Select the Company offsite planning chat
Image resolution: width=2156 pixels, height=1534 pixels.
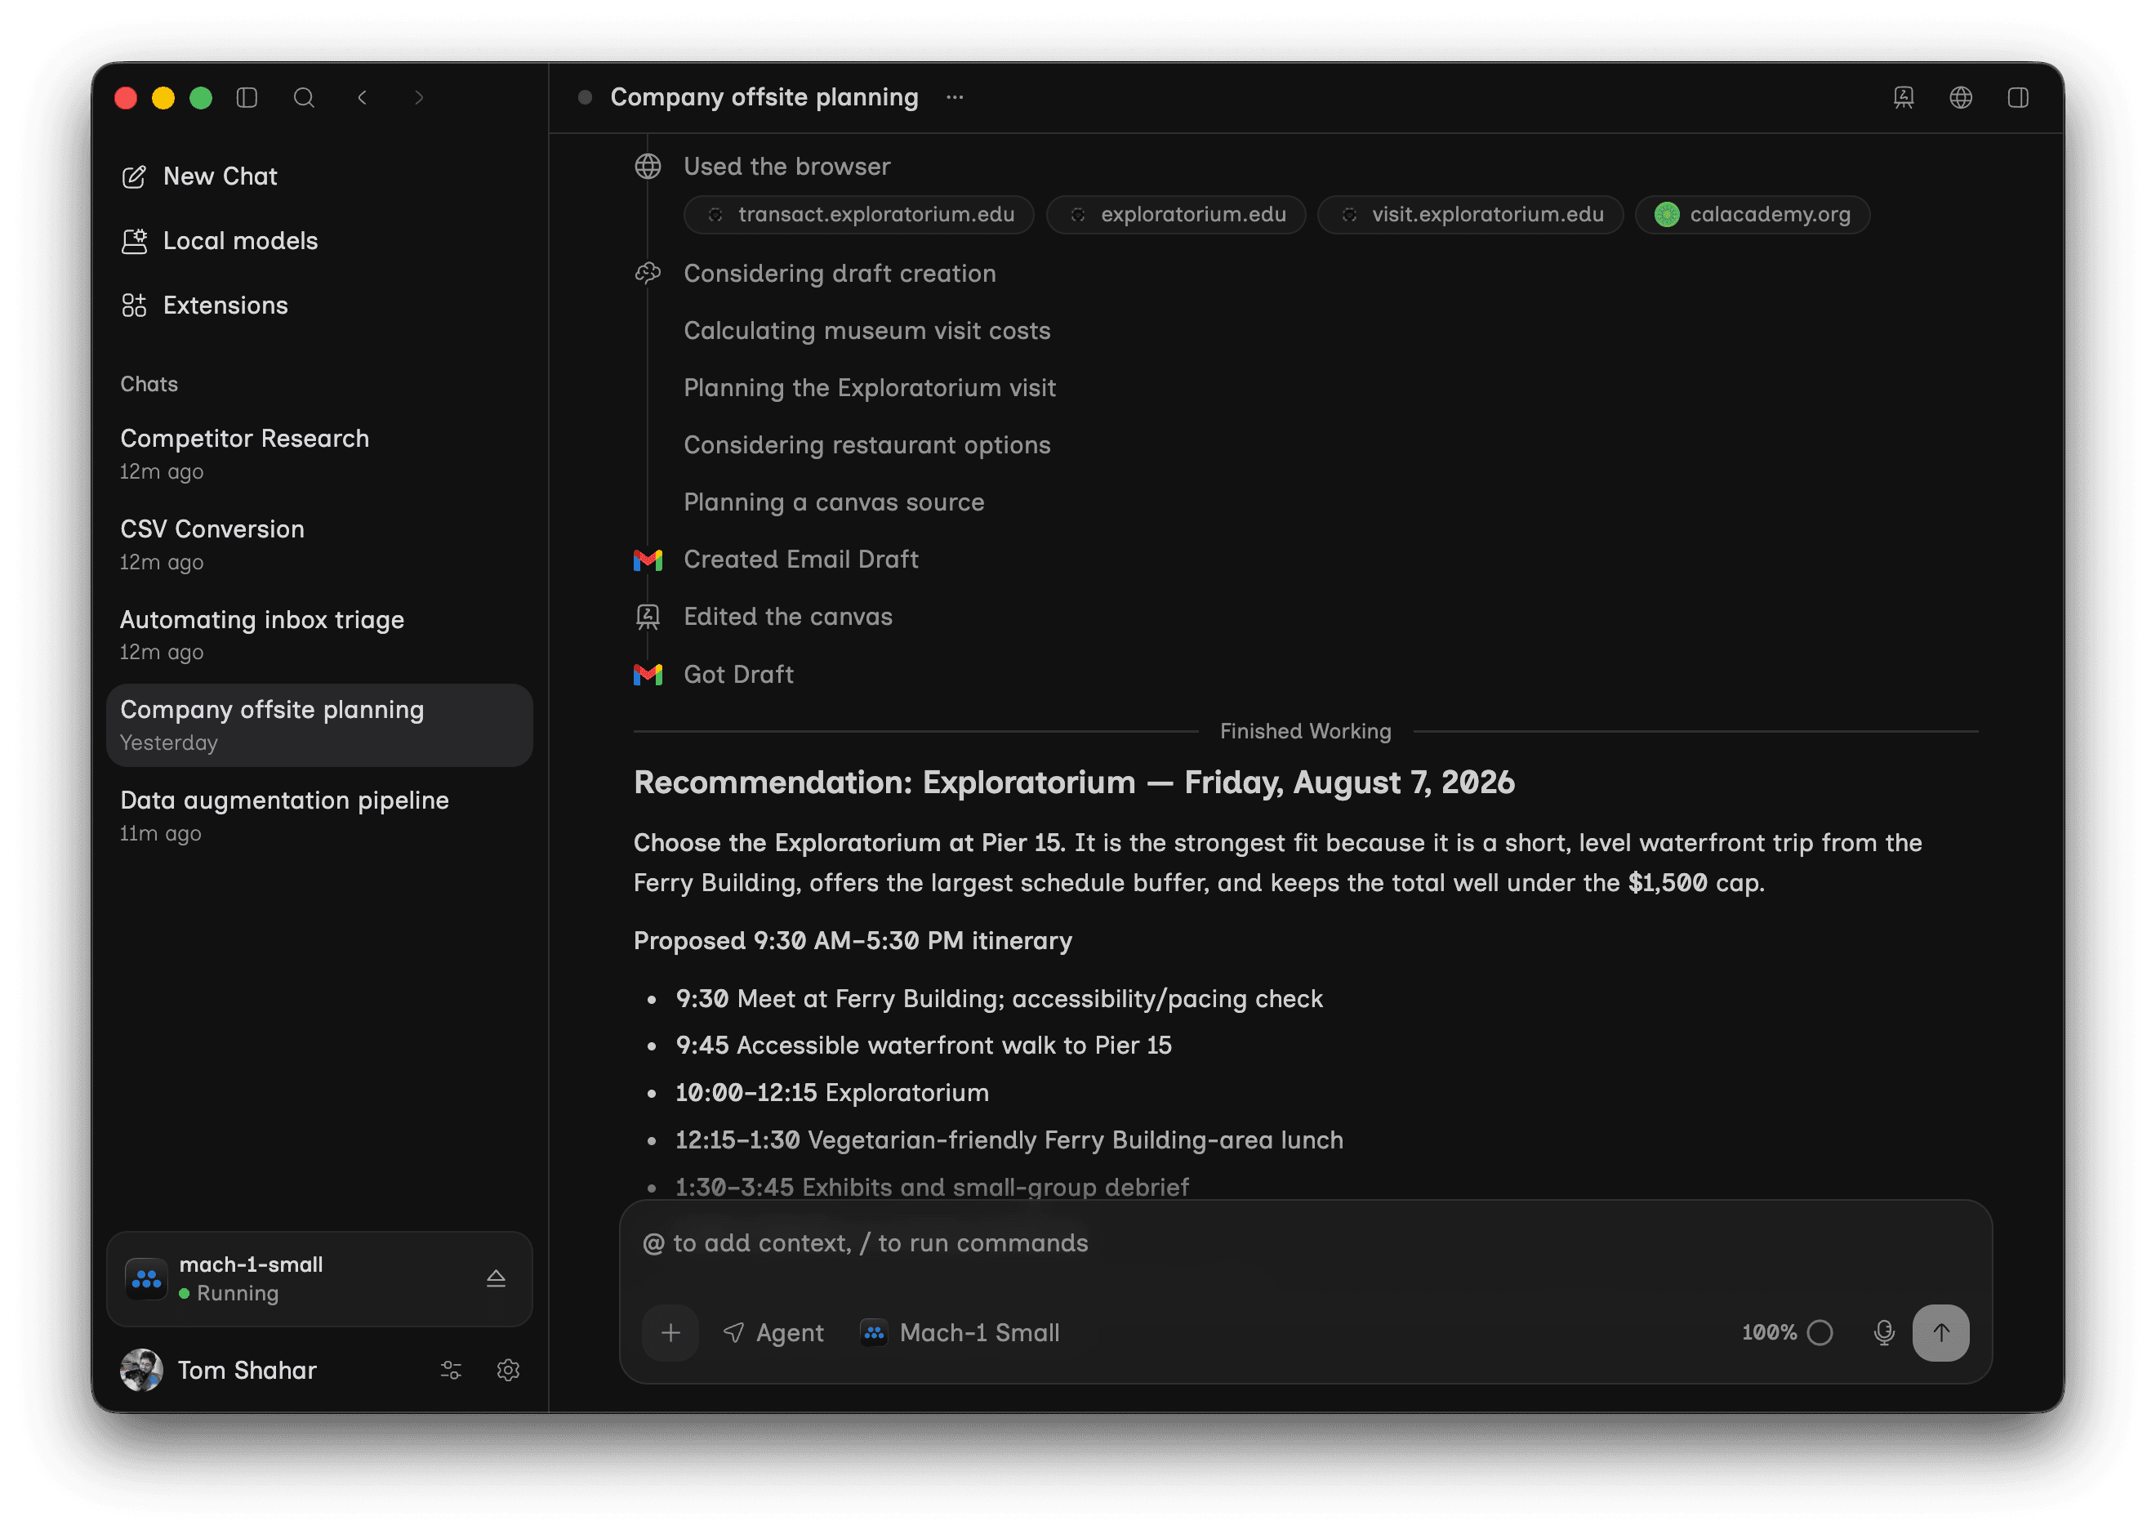319,725
